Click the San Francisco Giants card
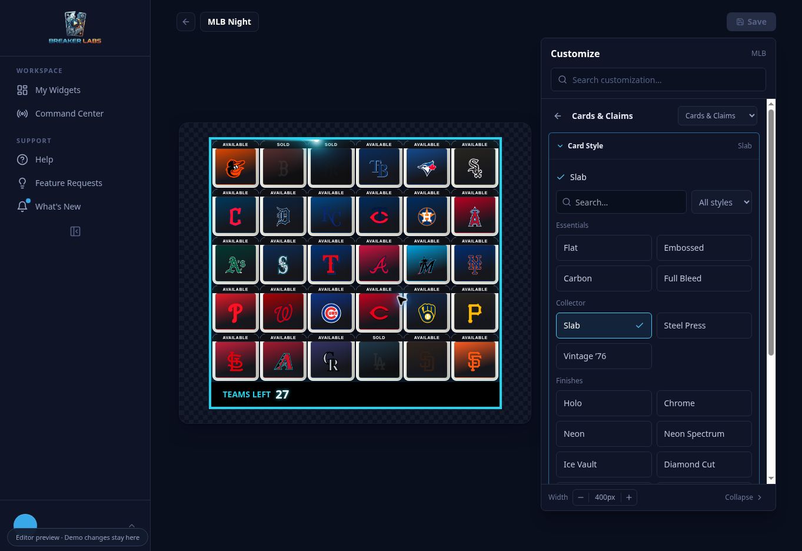 pyautogui.click(x=474, y=356)
